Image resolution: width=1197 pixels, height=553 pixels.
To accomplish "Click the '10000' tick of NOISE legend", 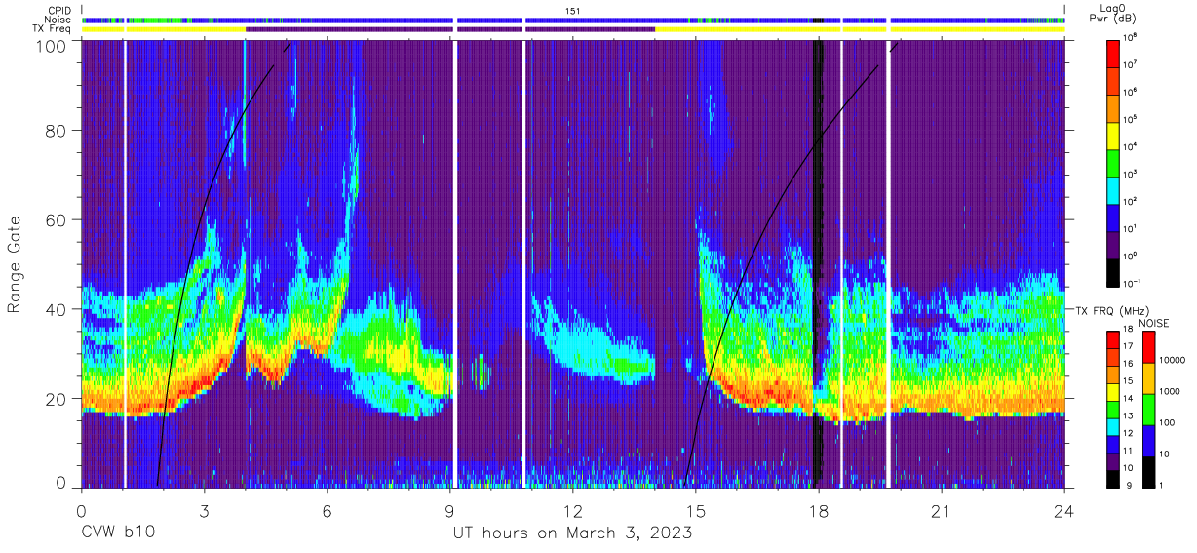I will (x=1174, y=362).
